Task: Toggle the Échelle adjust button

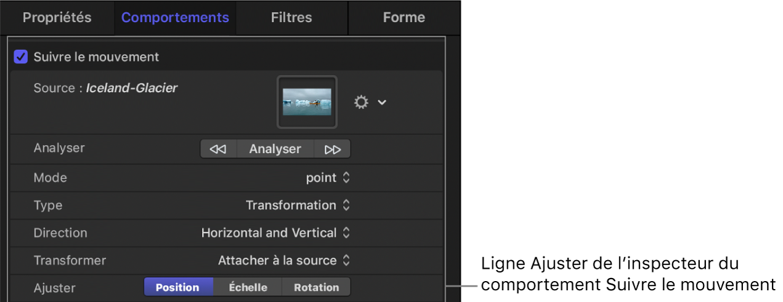Action: (248, 287)
